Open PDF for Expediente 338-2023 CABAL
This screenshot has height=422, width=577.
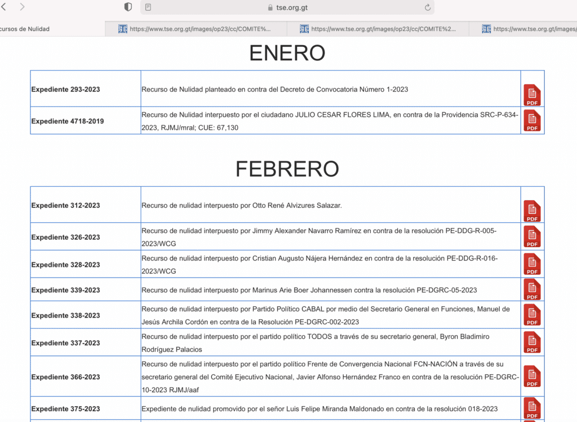coord(532,315)
